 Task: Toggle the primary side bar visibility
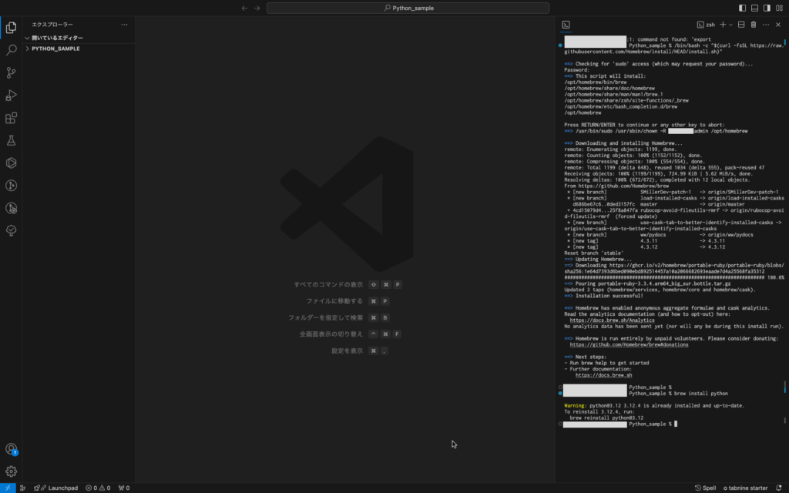743,8
